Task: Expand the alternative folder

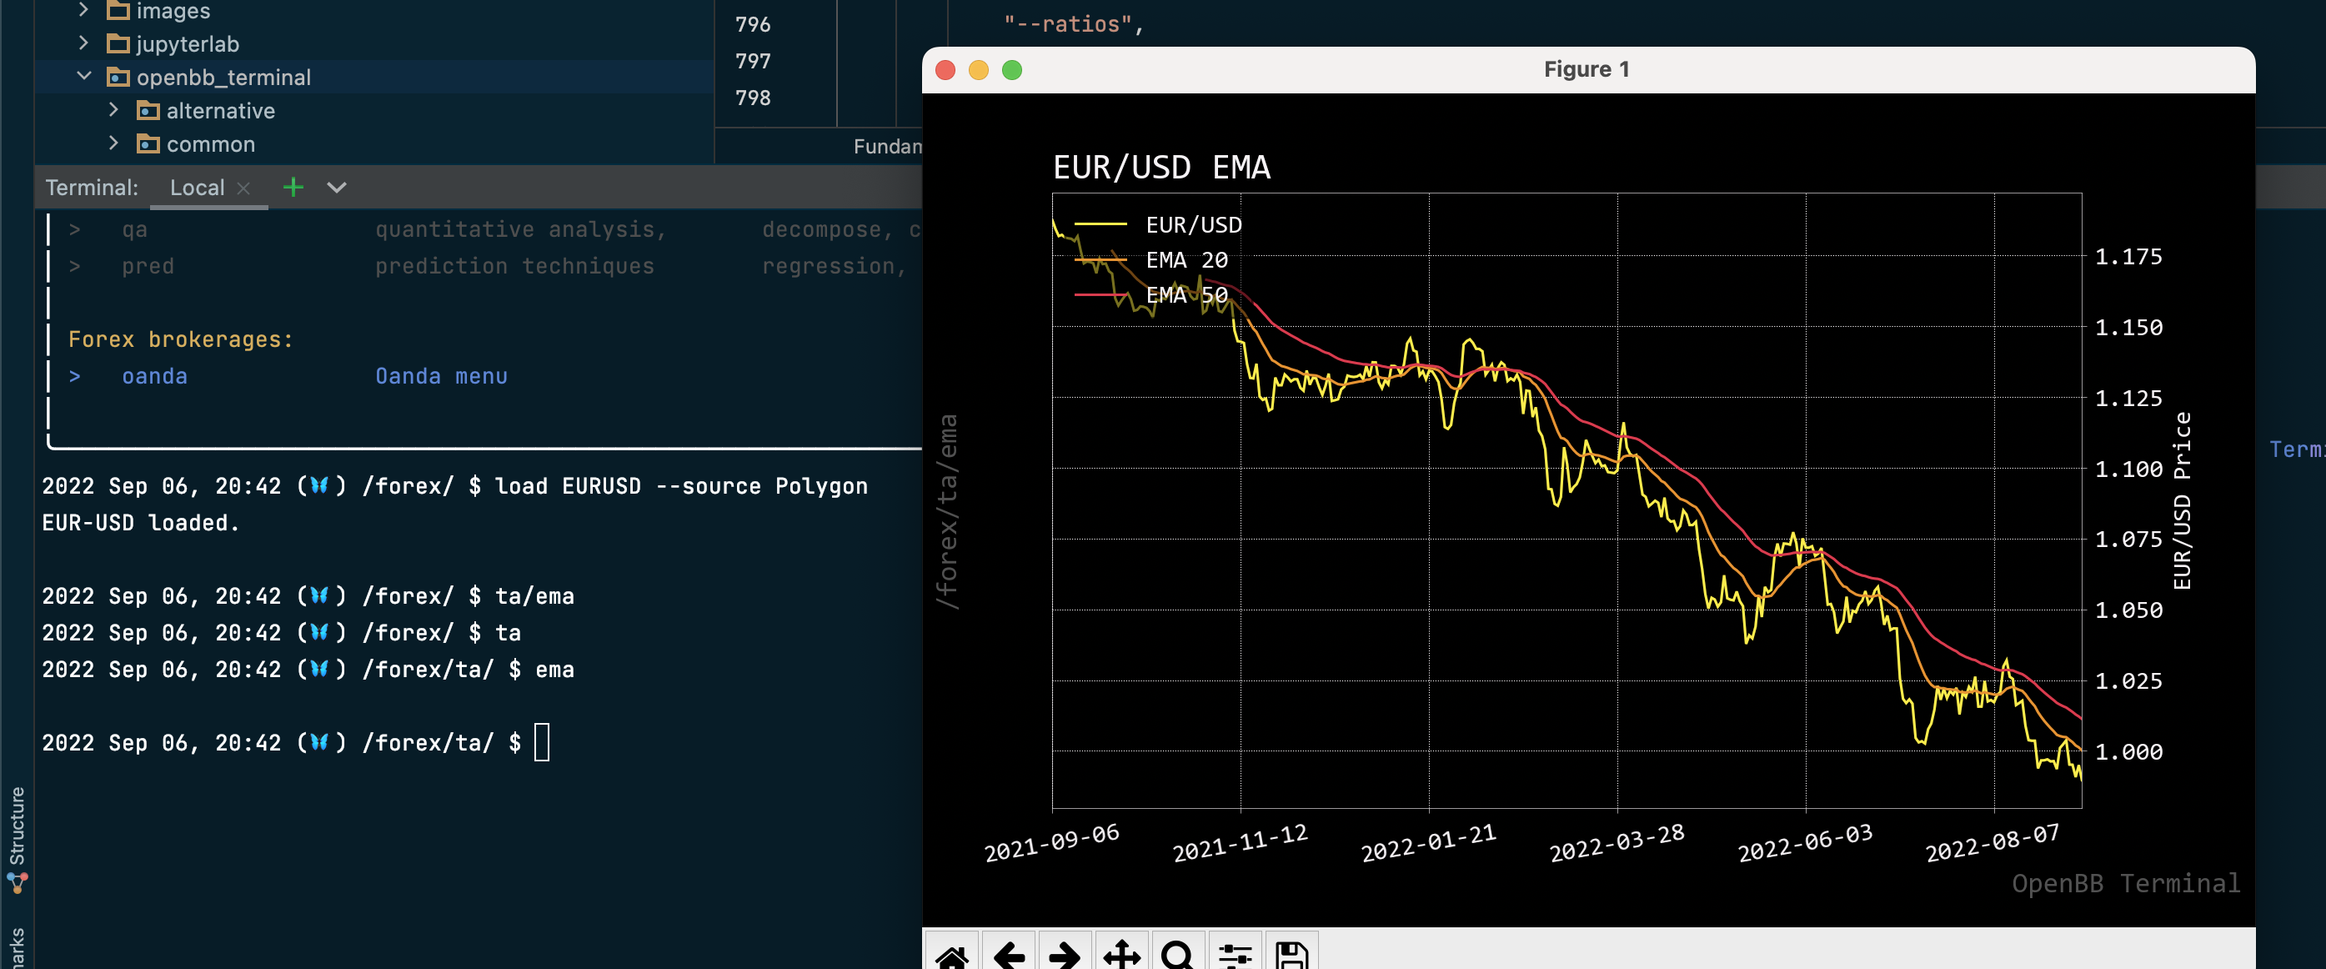Action: click(113, 110)
